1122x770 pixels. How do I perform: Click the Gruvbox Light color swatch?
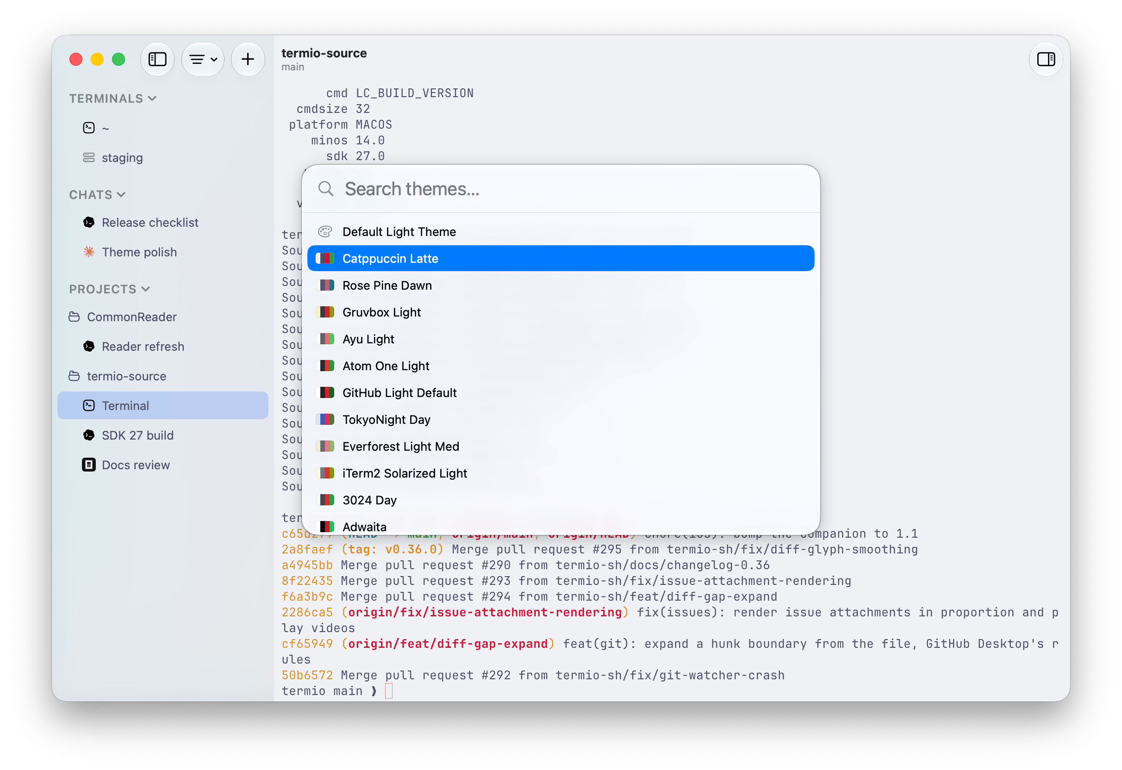coord(325,312)
